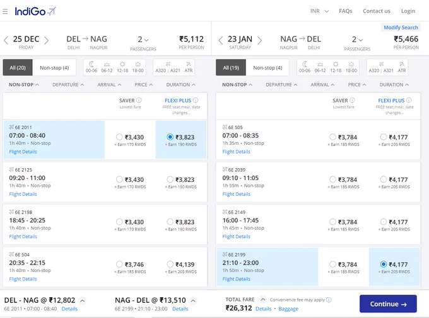Sort DEL-NAG flights by Price
This screenshot has height=318, width=429.
tap(144, 84)
